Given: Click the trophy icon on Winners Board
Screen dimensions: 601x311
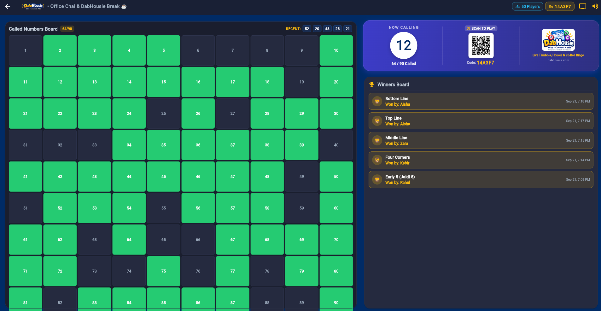Looking at the screenshot, I should tap(372, 85).
